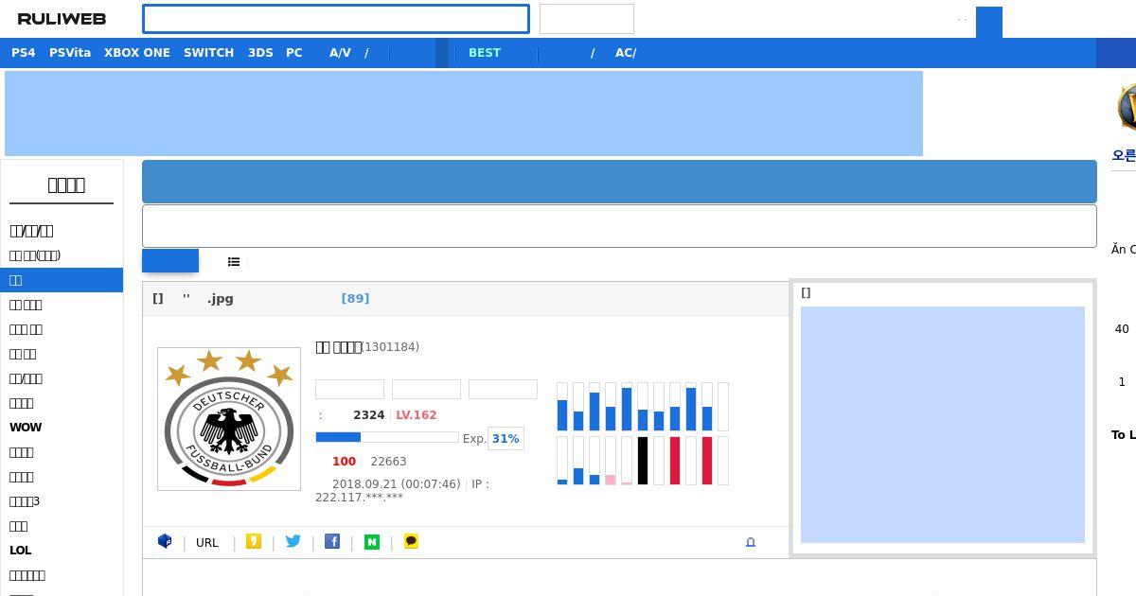Share via the blue Ruliweb cube icon
The width and height of the screenshot is (1136, 596).
click(165, 541)
